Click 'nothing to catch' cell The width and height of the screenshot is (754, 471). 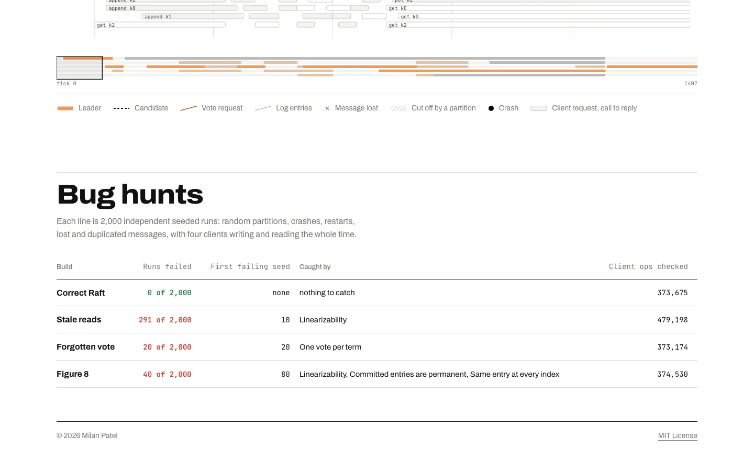(327, 293)
